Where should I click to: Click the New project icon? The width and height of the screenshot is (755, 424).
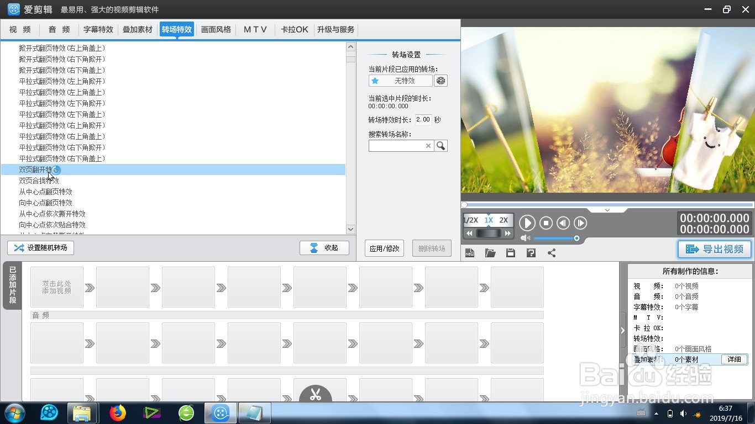(x=470, y=252)
